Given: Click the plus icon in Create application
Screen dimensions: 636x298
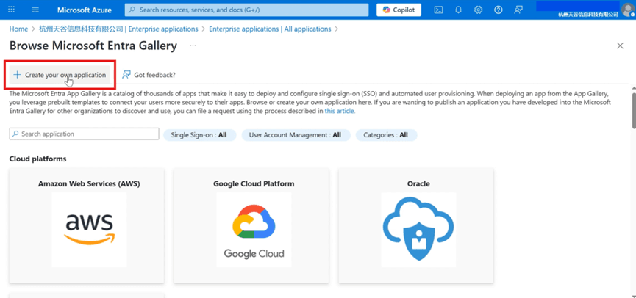Looking at the screenshot, I should pos(17,75).
